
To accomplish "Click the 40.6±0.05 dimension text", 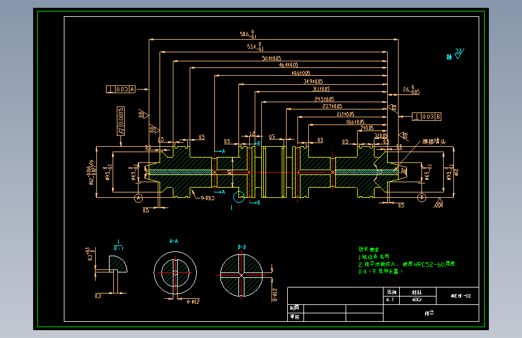I will tap(301, 73).
